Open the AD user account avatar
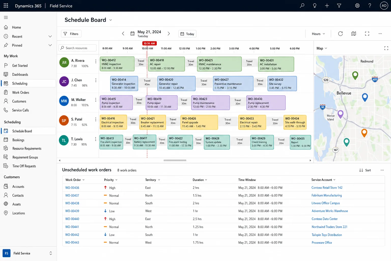This screenshot has width=391, height=261. [x=384, y=6]
